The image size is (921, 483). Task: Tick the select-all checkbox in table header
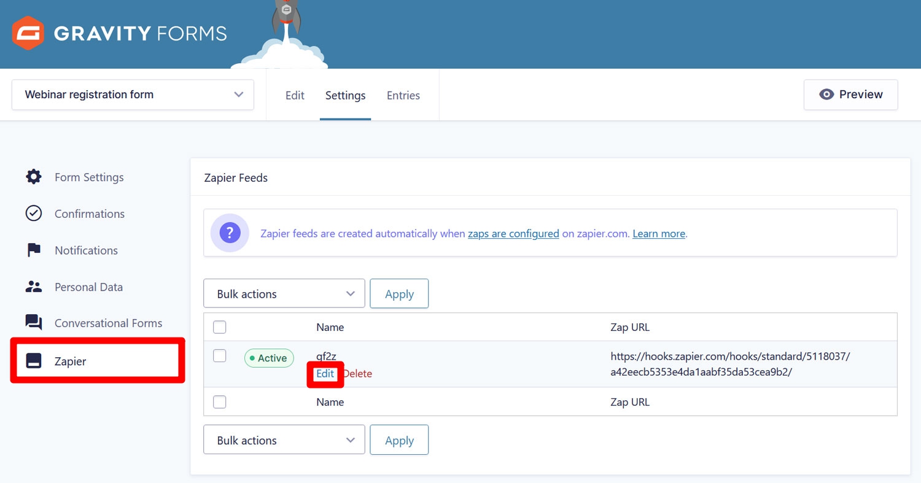[x=220, y=327]
